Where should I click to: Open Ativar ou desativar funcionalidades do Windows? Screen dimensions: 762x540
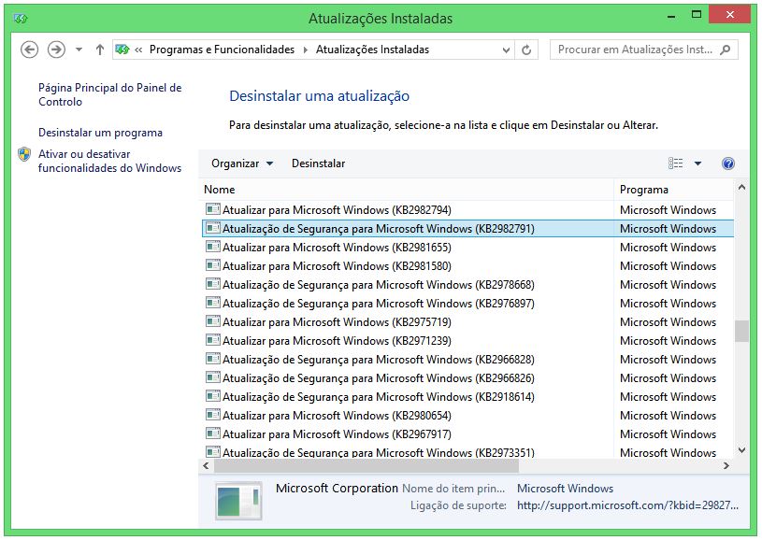click(109, 161)
